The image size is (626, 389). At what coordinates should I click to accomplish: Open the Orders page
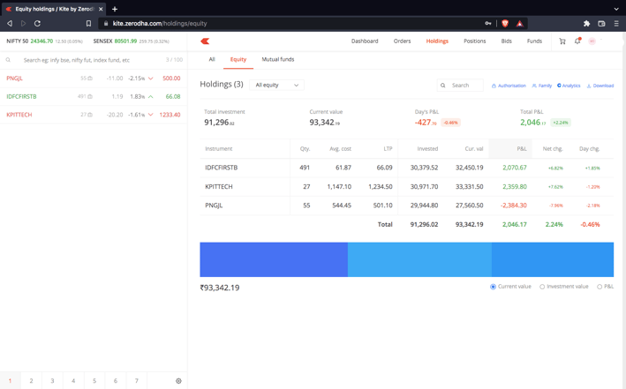(402, 41)
